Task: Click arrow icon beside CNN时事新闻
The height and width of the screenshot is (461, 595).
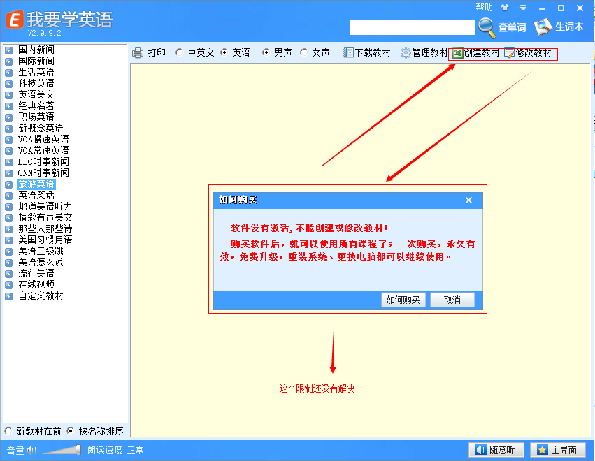Action: point(8,173)
